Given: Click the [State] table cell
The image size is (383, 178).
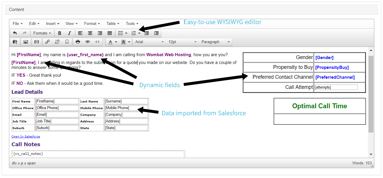Looking at the screenshot, I should click(x=126, y=128).
